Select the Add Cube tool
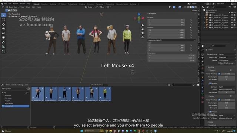Screen dimensions: 237x133 (4, 52)
